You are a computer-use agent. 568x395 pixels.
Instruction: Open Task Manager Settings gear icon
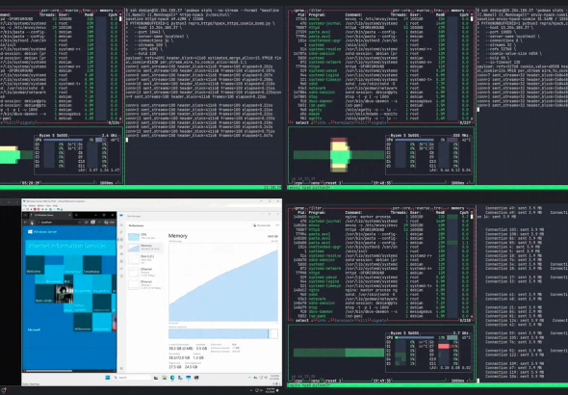(x=121, y=369)
